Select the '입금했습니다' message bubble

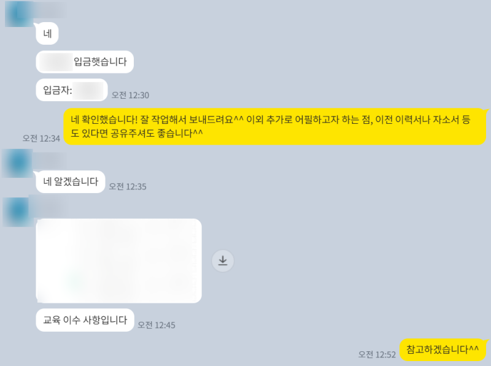85,62
